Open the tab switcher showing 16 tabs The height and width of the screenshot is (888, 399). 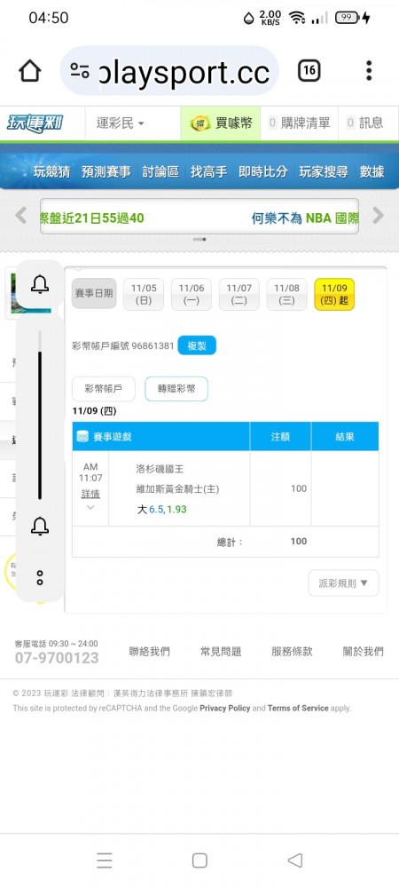309,71
